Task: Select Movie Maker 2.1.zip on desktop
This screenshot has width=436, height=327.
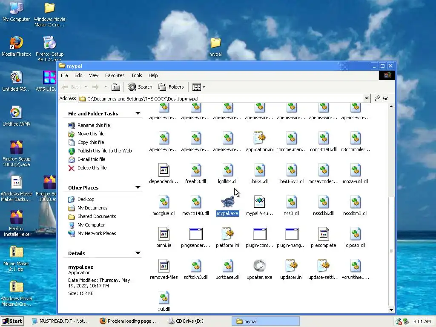Action: click(x=16, y=259)
